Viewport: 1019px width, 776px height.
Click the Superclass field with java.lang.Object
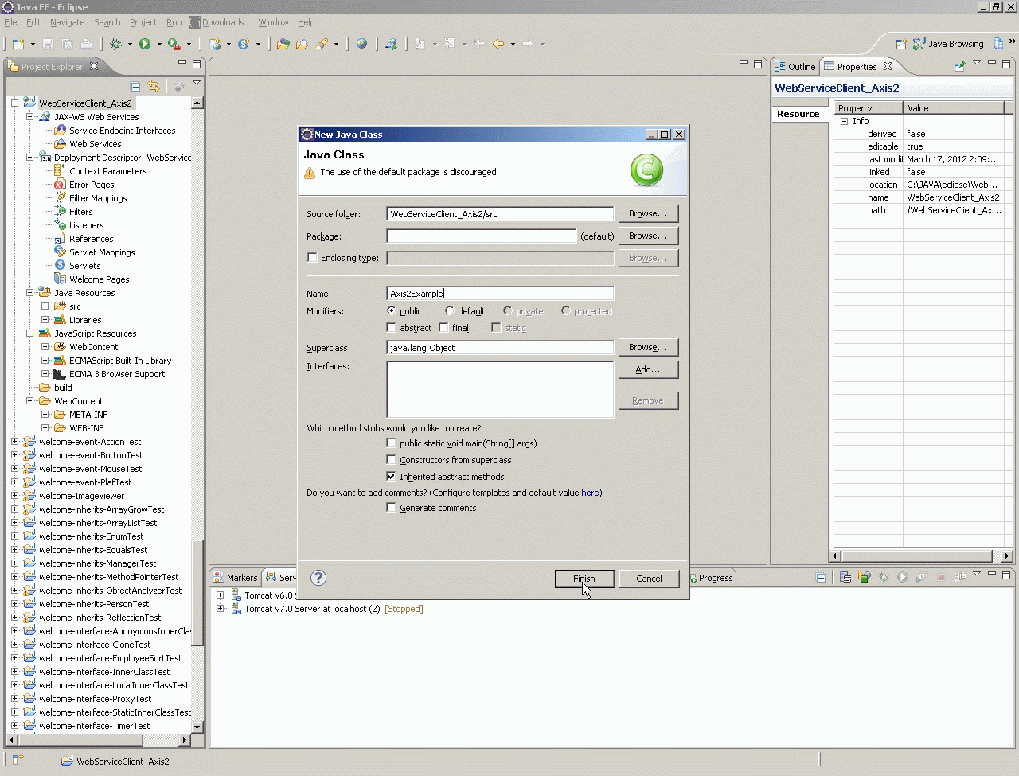click(x=500, y=347)
